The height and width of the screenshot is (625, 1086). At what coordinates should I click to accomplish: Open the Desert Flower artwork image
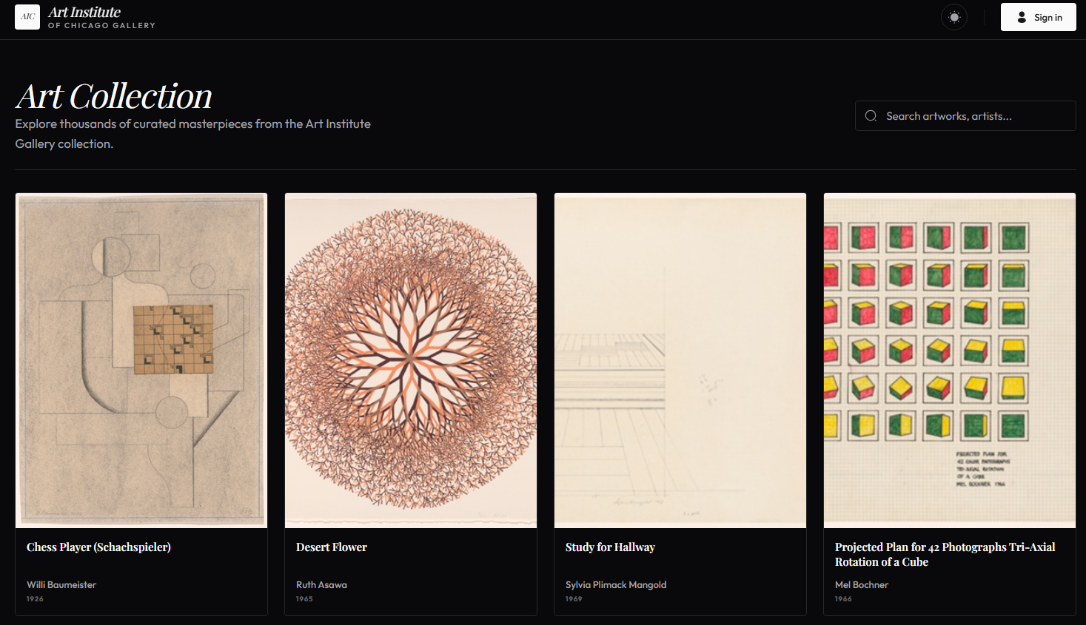coord(411,361)
